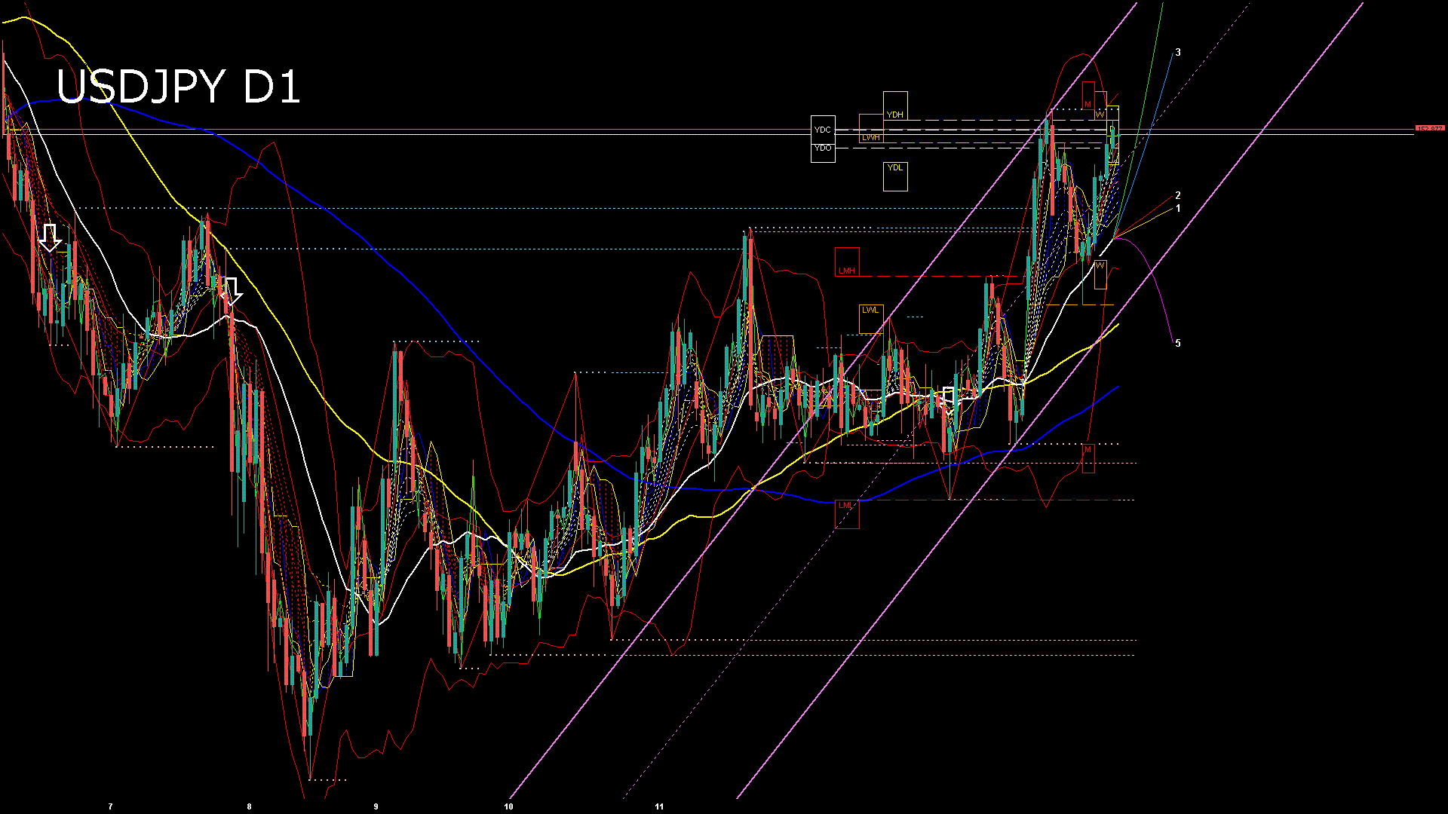1448x814 pixels.
Task: Select the orange LWH label box
Action: (871, 136)
